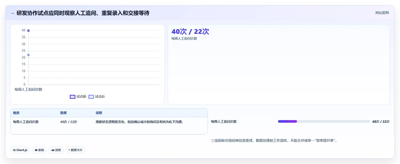
Task: Click the 说明 column header
Action: click(x=99, y=113)
